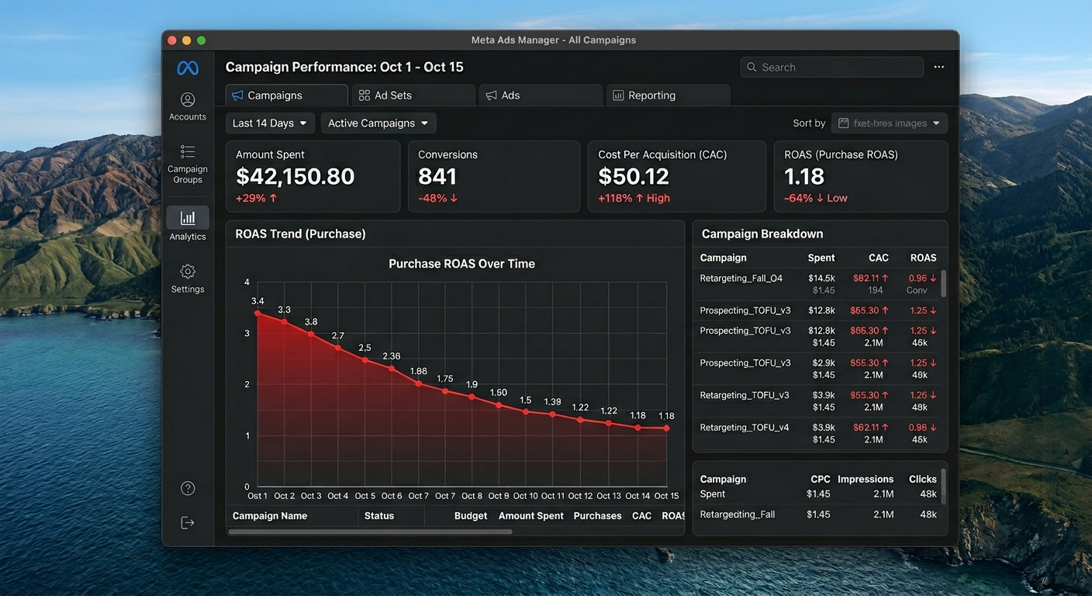The image size is (1092, 596).
Task: Open the three-dot more options menu
Action: pos(938,68)
